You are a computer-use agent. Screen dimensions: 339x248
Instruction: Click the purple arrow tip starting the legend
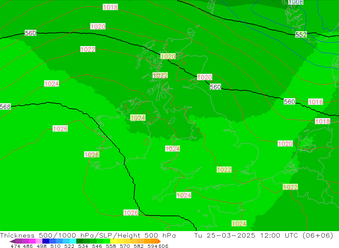12,241
